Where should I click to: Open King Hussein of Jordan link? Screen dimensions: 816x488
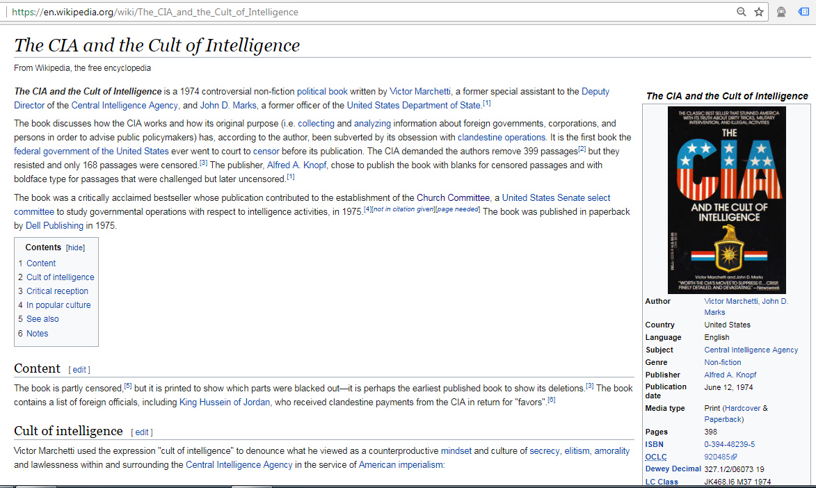225,402
